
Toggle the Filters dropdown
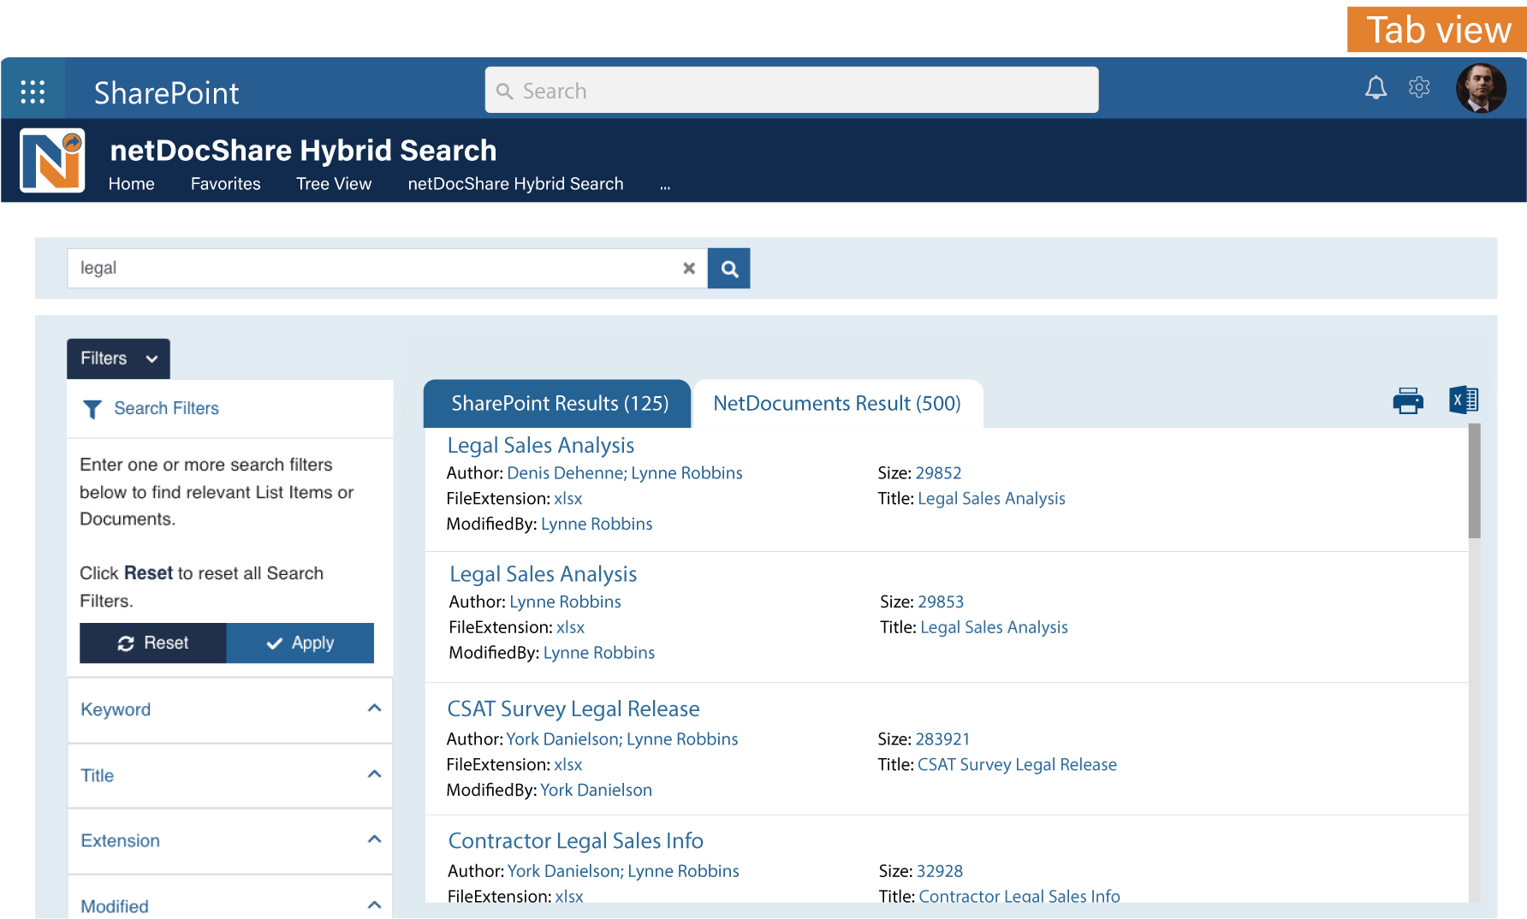(118, 359)
